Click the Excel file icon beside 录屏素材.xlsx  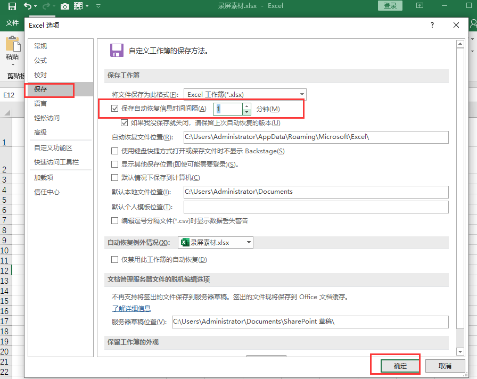click(x=185, y=242)
